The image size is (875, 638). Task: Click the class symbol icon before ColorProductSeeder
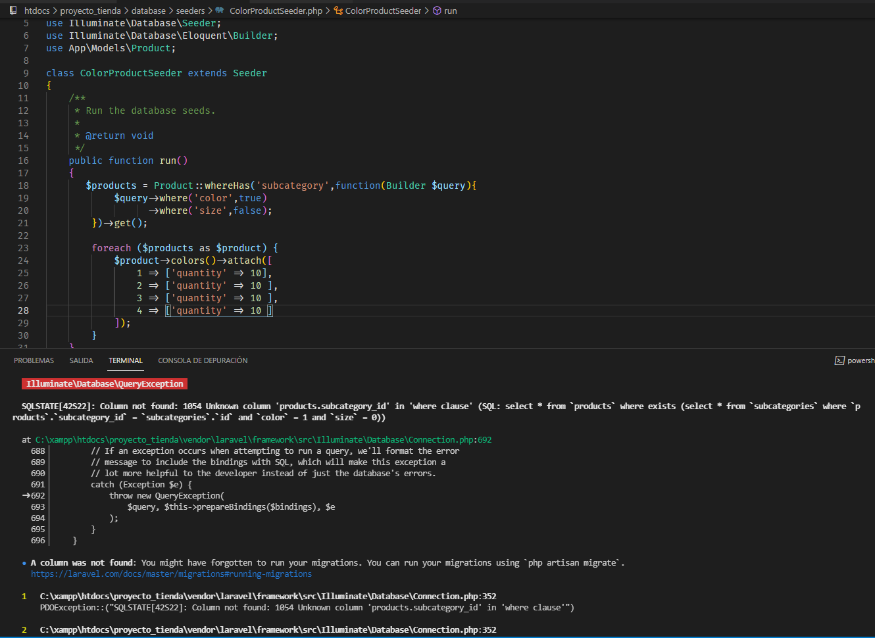[338, 11]
